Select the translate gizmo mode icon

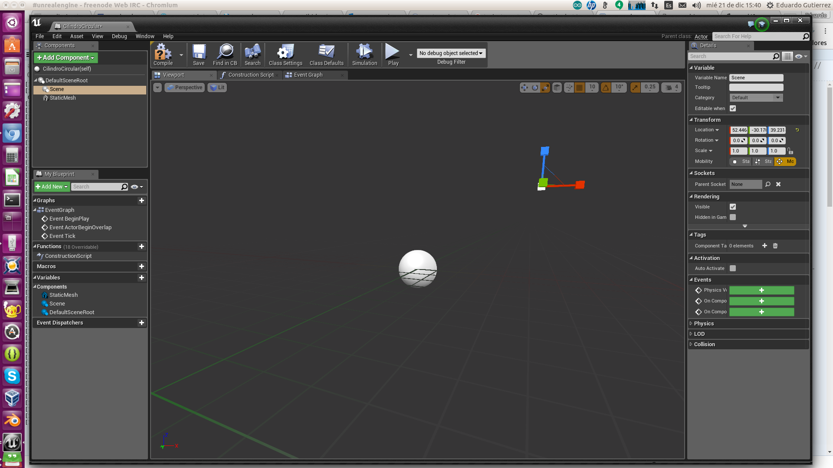525,88
